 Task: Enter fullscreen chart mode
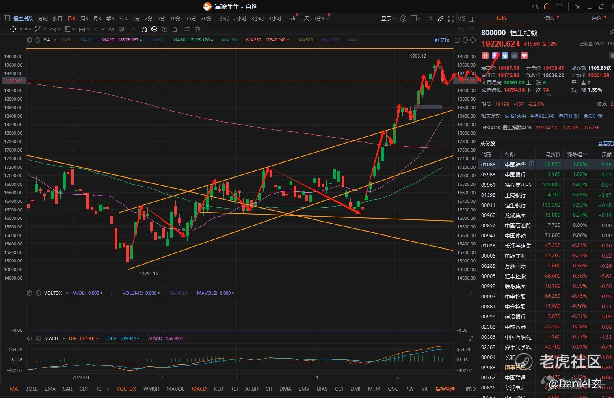coord(451,18)
